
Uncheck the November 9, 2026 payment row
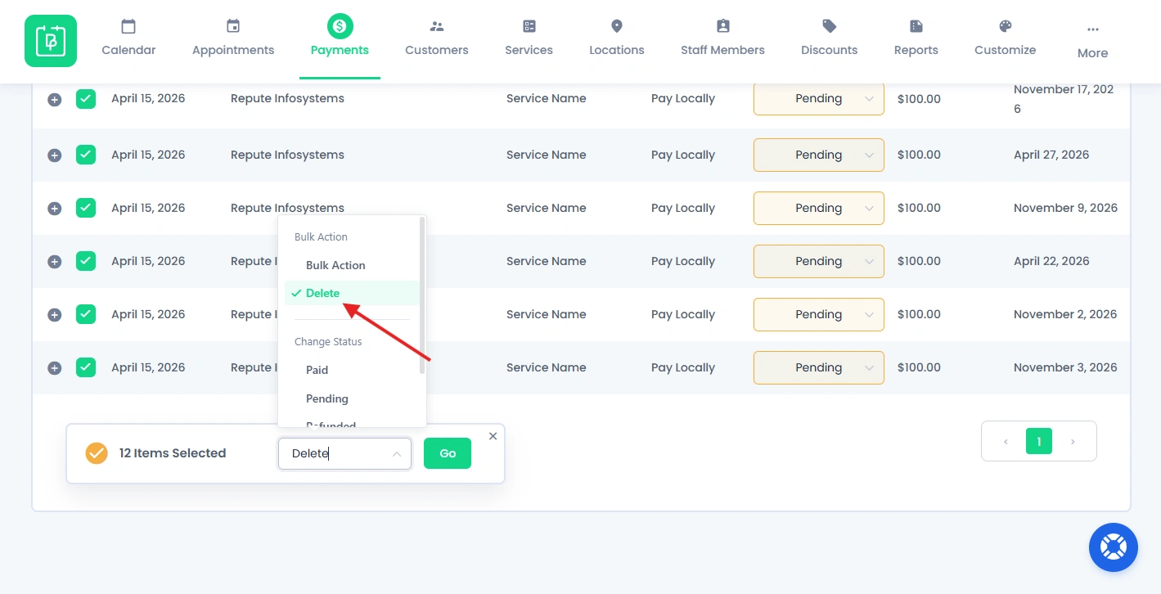click(86, 208)
